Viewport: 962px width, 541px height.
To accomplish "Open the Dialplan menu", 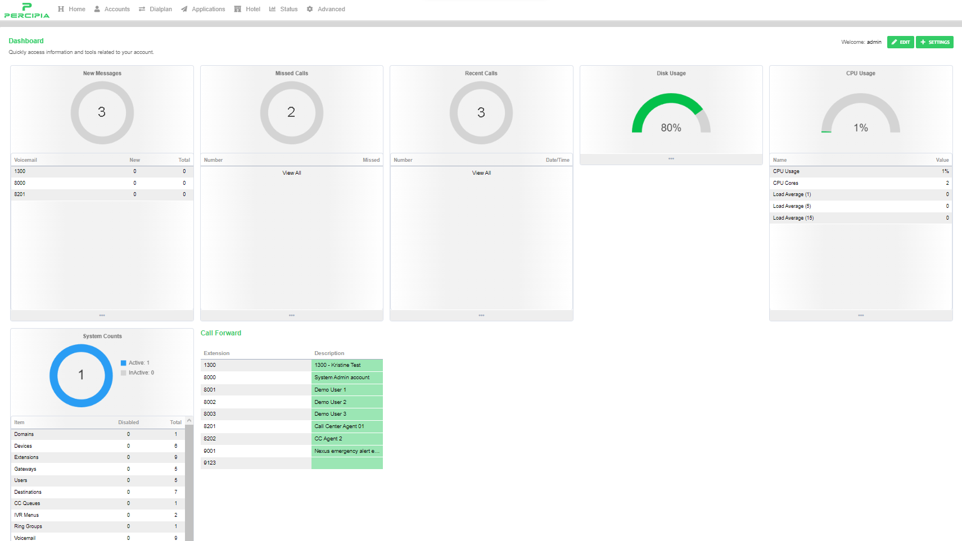I will point(142,9).
